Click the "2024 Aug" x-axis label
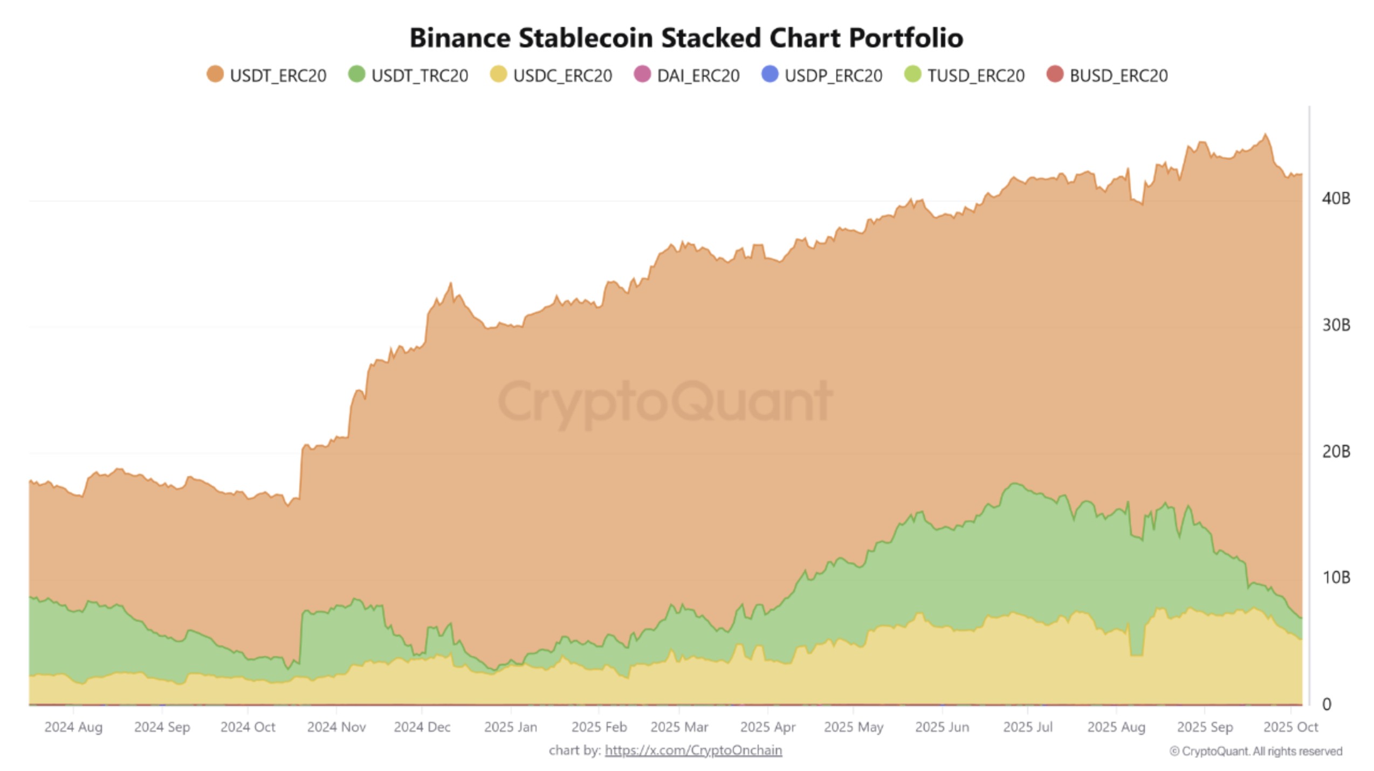Image resolution: width=1374 pixels, height=771 pixels. coord(73,727)
